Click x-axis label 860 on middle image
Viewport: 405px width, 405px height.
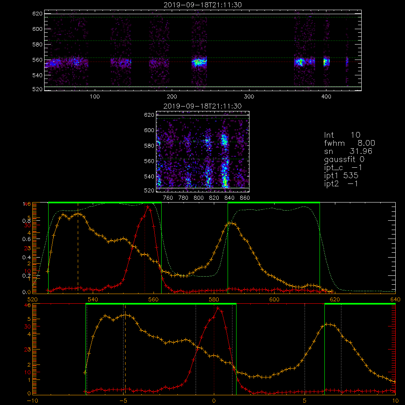(245, 198)
